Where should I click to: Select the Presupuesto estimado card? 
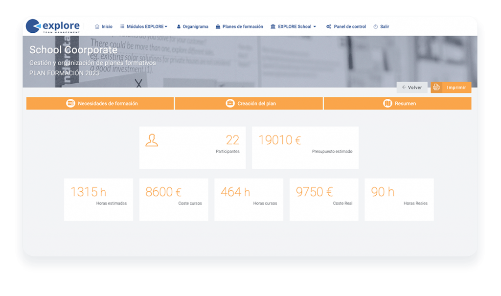tap(305, 147)
